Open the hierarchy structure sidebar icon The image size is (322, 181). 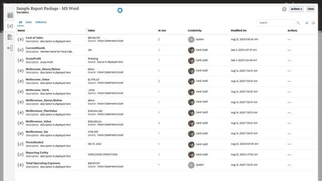tap(10, 48)
